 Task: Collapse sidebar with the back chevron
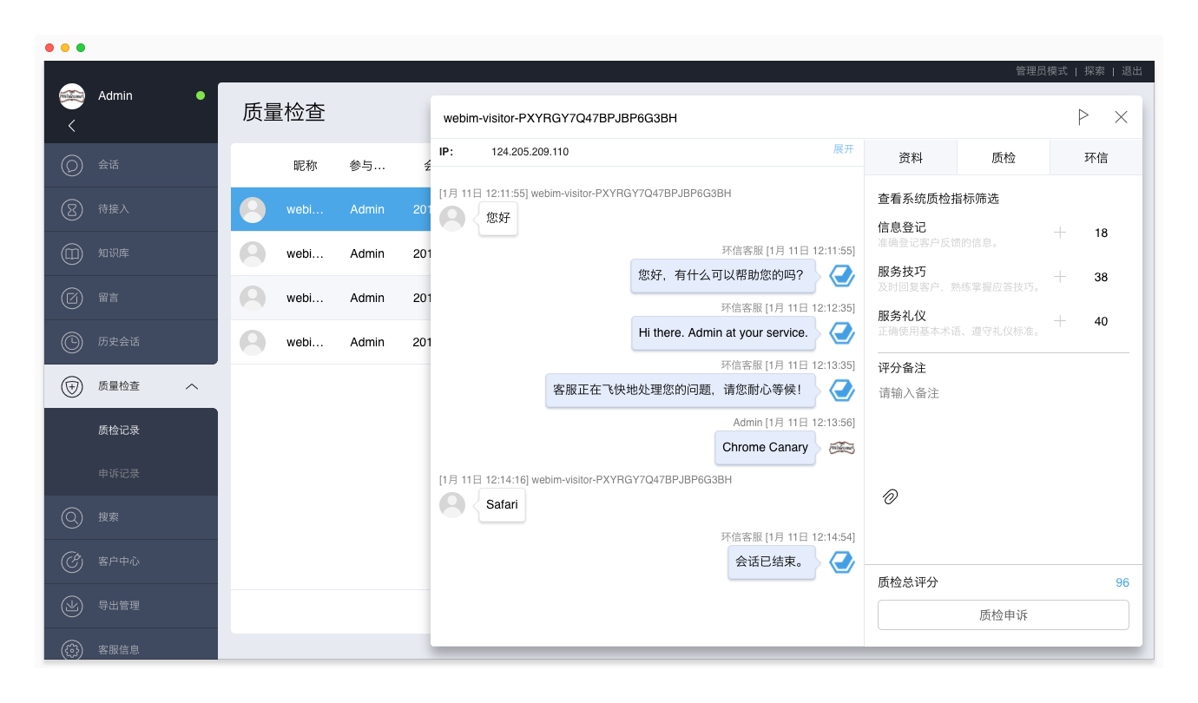pos(72,126)
